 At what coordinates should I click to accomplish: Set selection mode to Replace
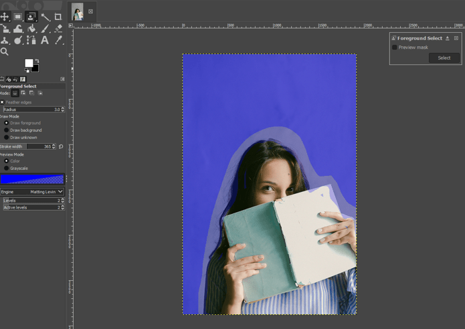(15, 94)
